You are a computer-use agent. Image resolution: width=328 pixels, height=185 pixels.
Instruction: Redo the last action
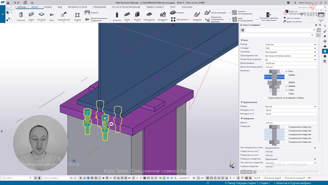click(x=18, y=3)
